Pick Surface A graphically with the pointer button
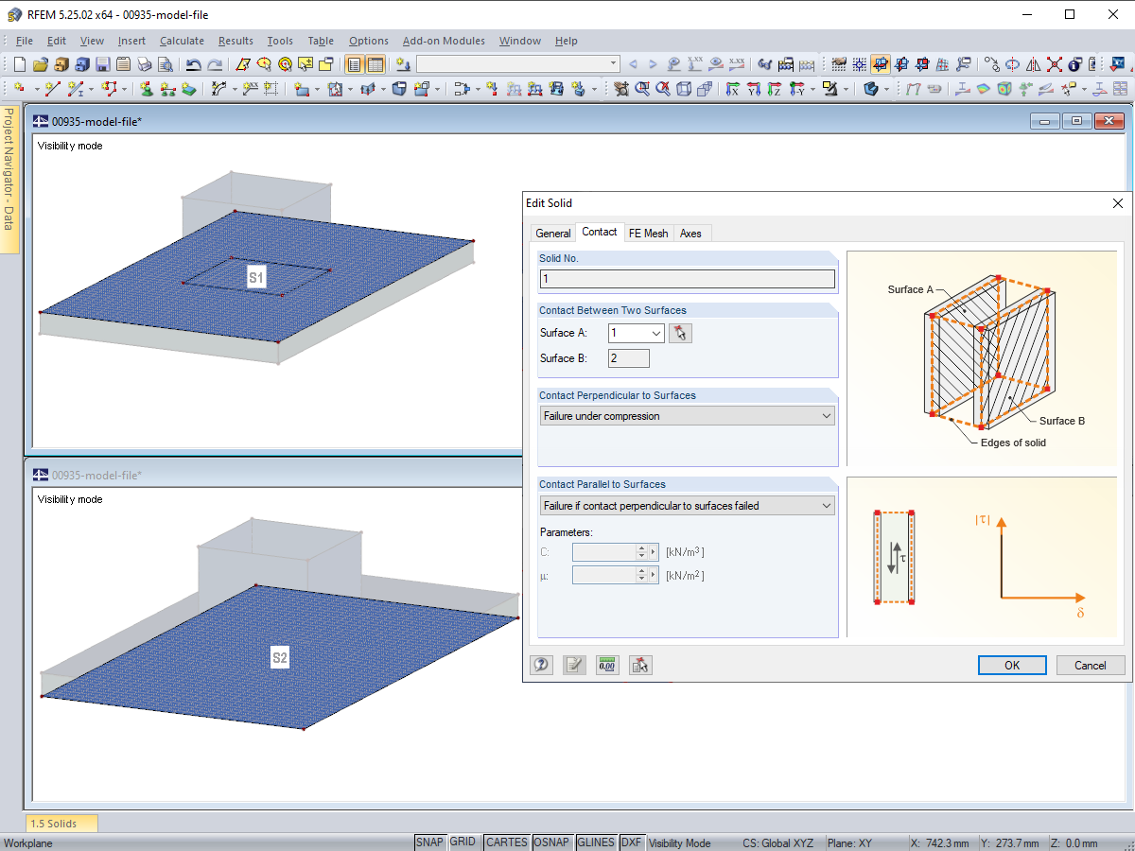Image resolution: width=1135 pixels, height=851 pixels. pos(681,333)
